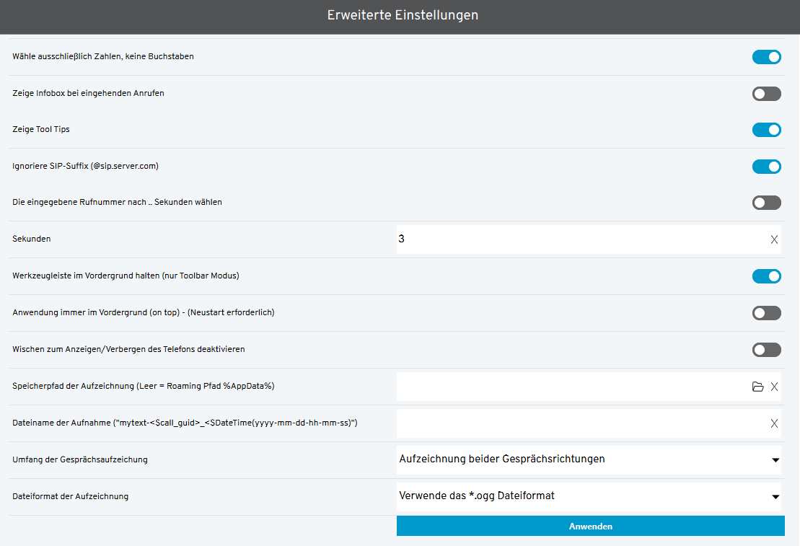
Task: Toggle 'Wähle ausschließlich Zahlen, keine Buchstaben' switch
Action: pos(766,57)
